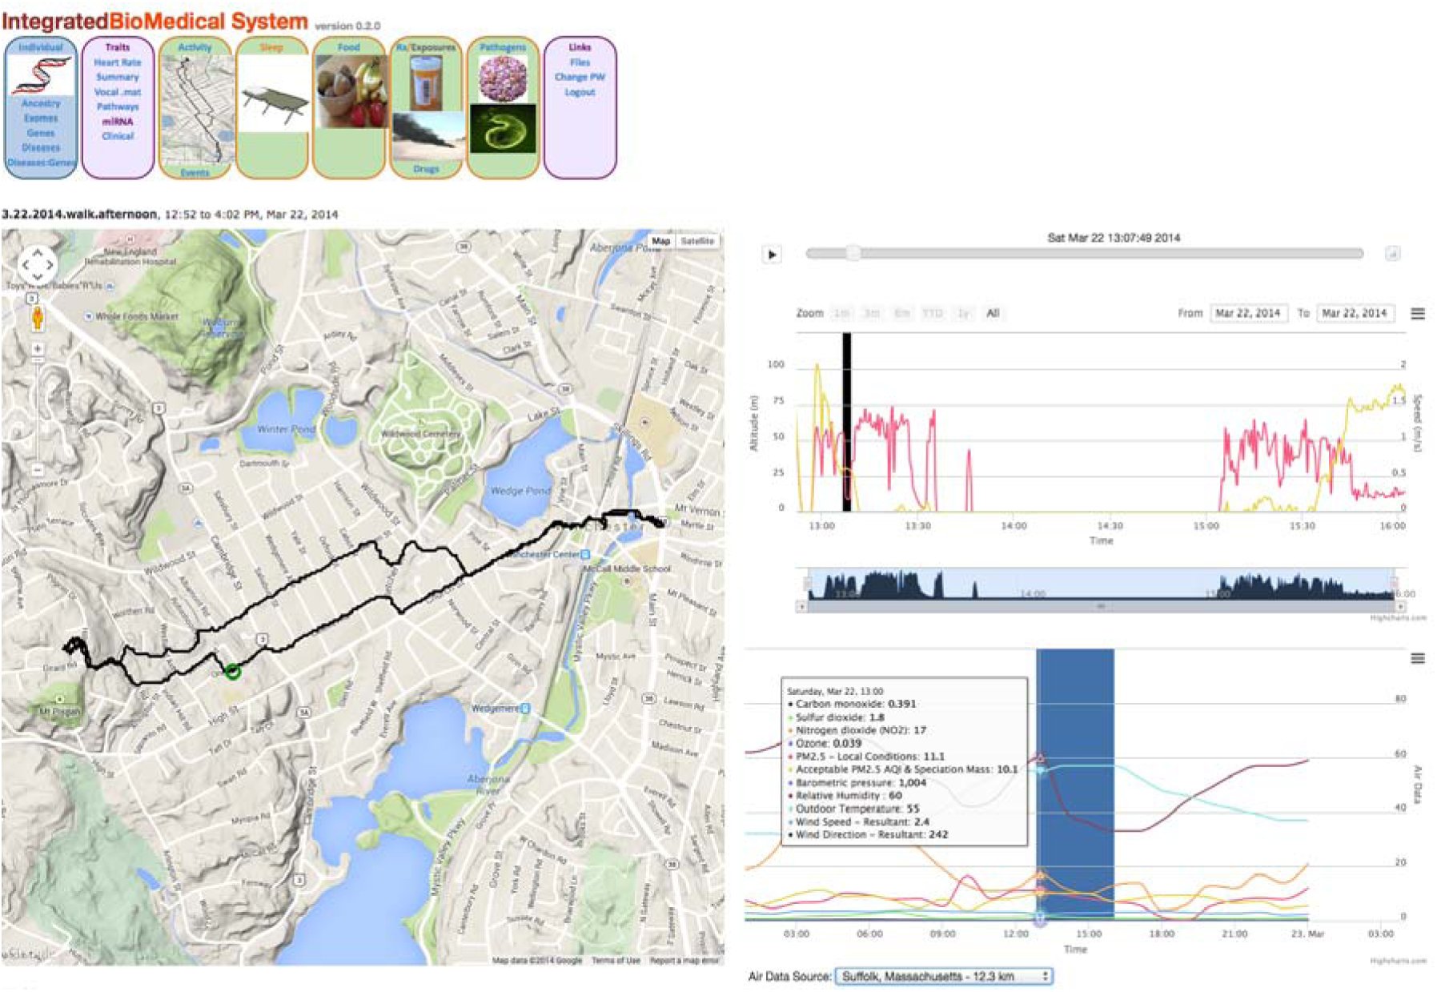The image size is (1437, 992).
Task: Select the YTD zoom range
Action: pos(933,313)
